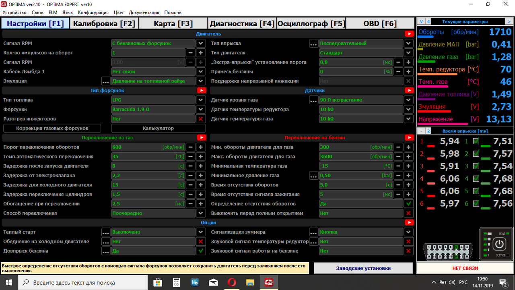Open Минимальное давление газа dots button

[x=313, y=176]
